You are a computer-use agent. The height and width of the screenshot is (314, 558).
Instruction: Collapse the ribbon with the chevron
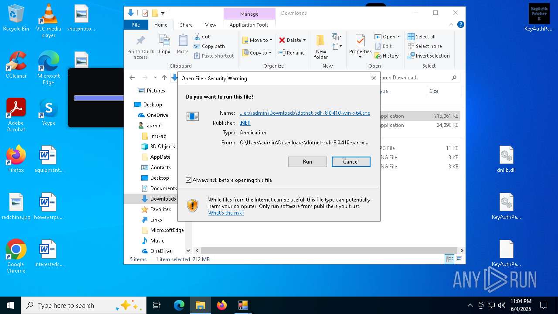point(452,25)
